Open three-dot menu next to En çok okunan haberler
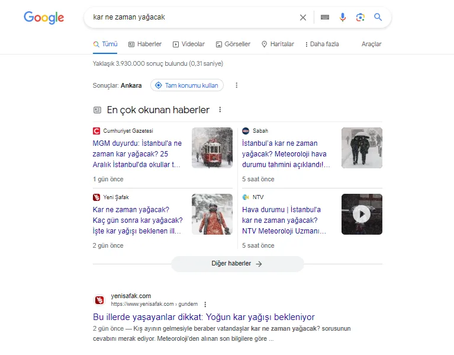This screenshot has height=355, width=454. point(220,110)
